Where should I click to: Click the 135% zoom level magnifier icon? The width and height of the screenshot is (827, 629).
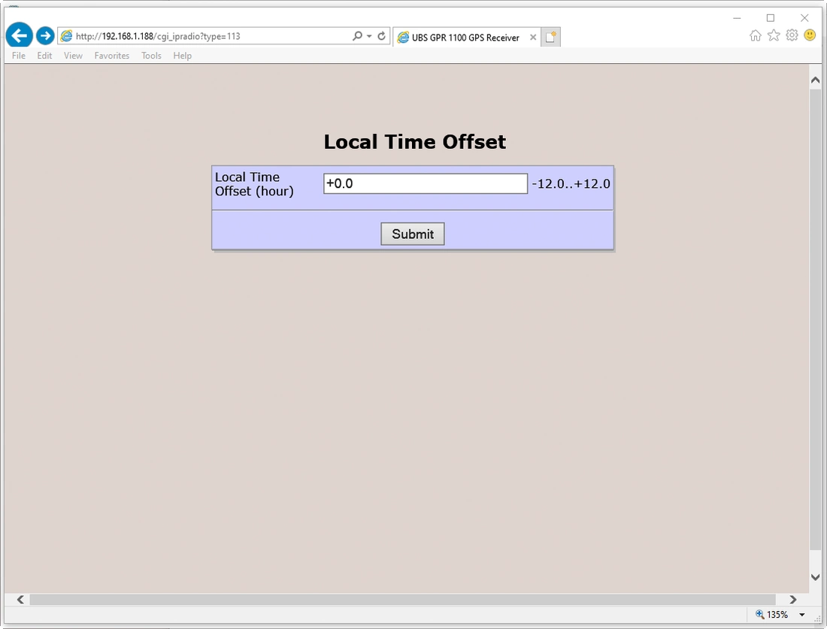(760, 614)
